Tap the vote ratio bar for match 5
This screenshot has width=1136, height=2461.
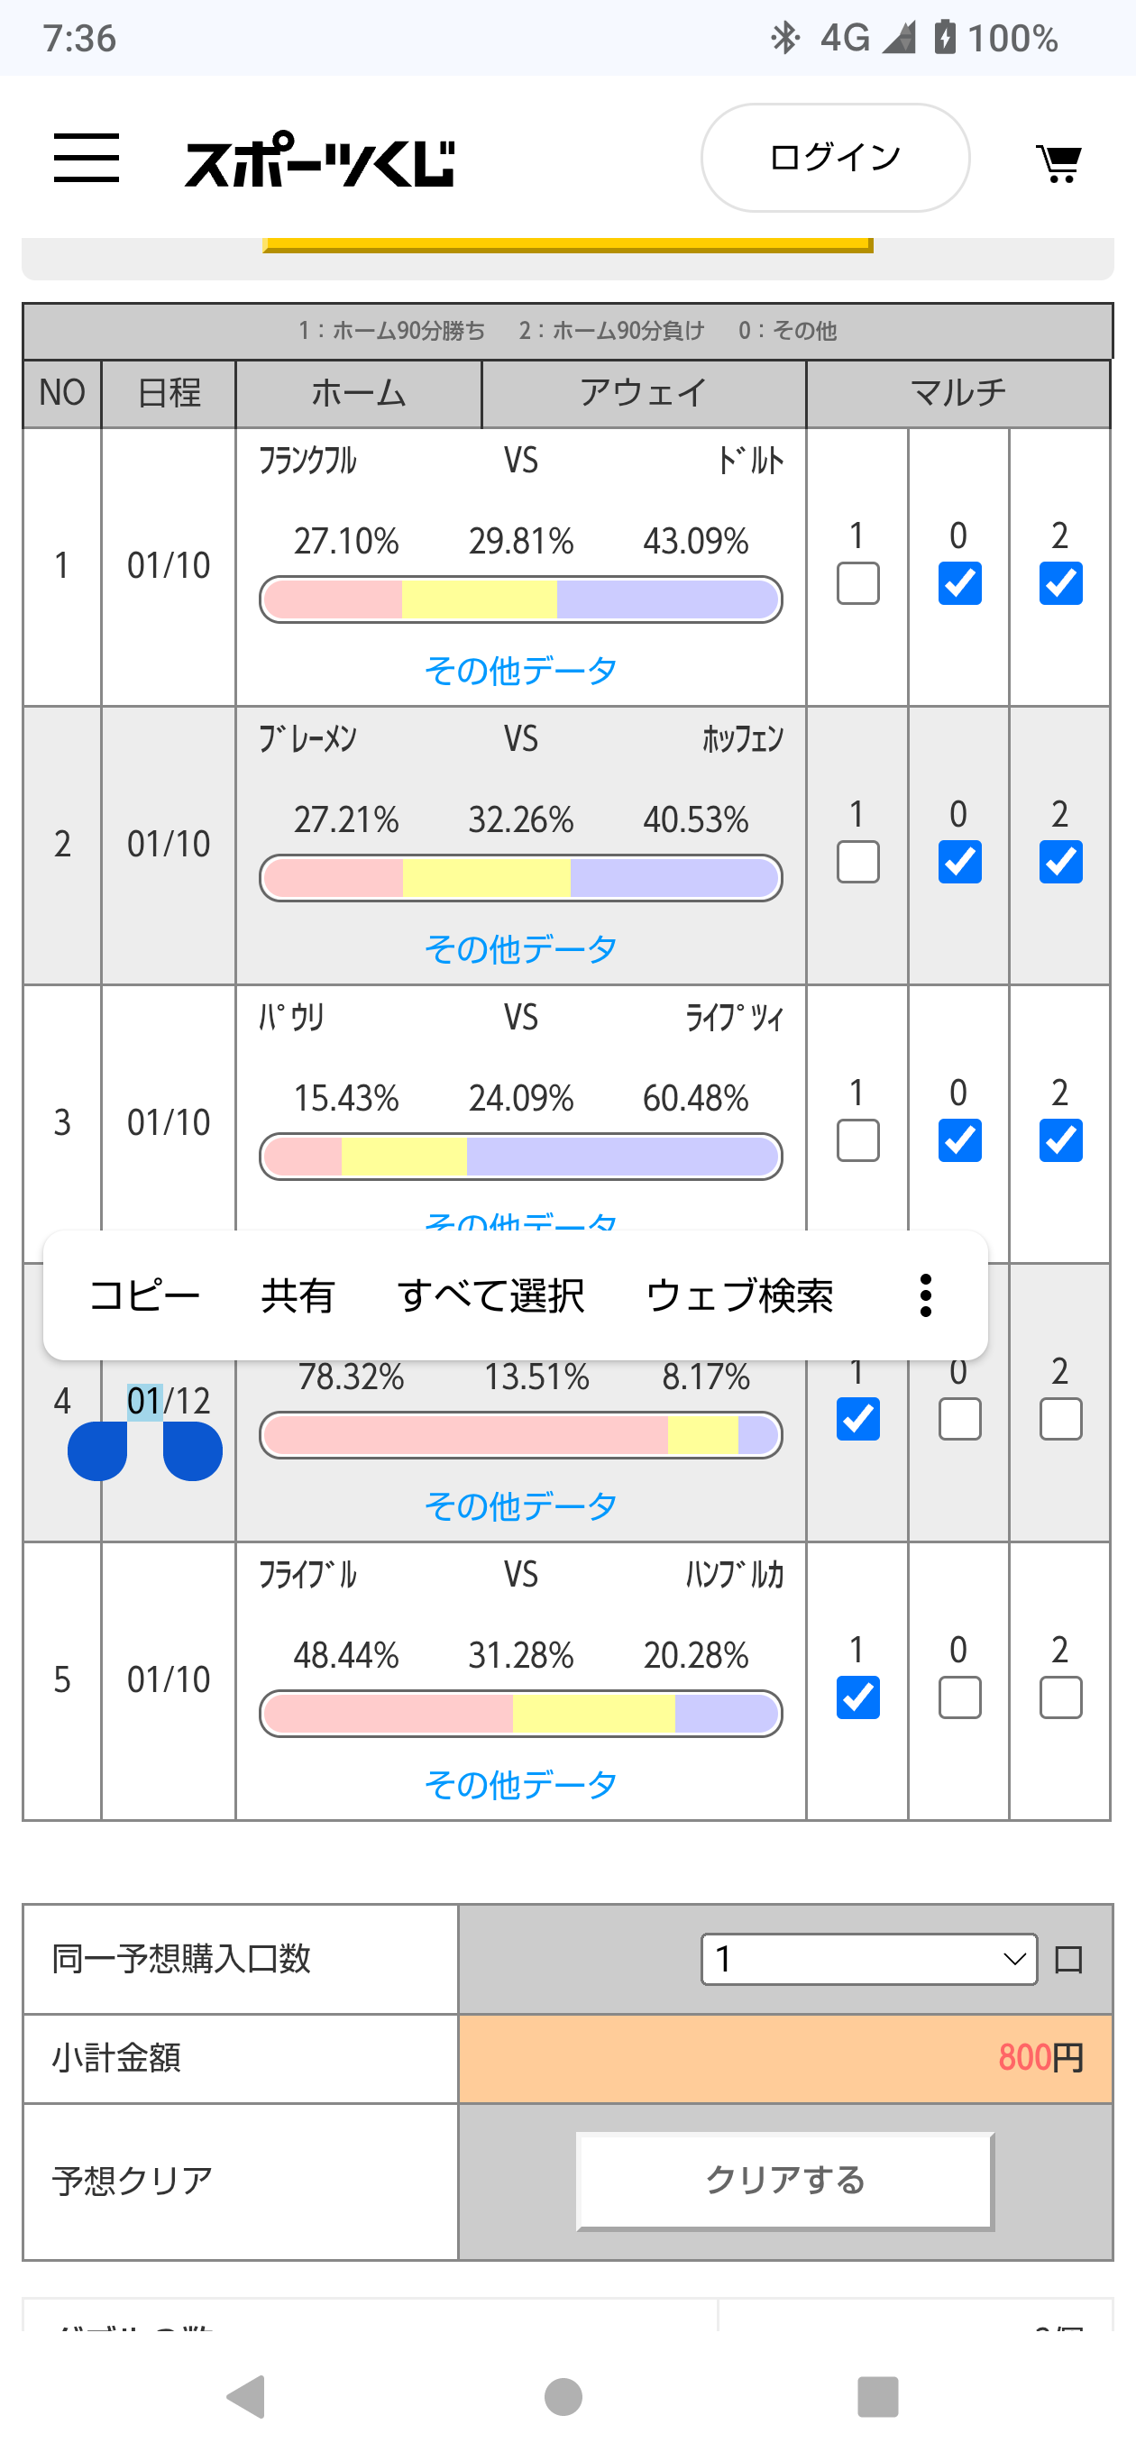[x=521, y=1714]
